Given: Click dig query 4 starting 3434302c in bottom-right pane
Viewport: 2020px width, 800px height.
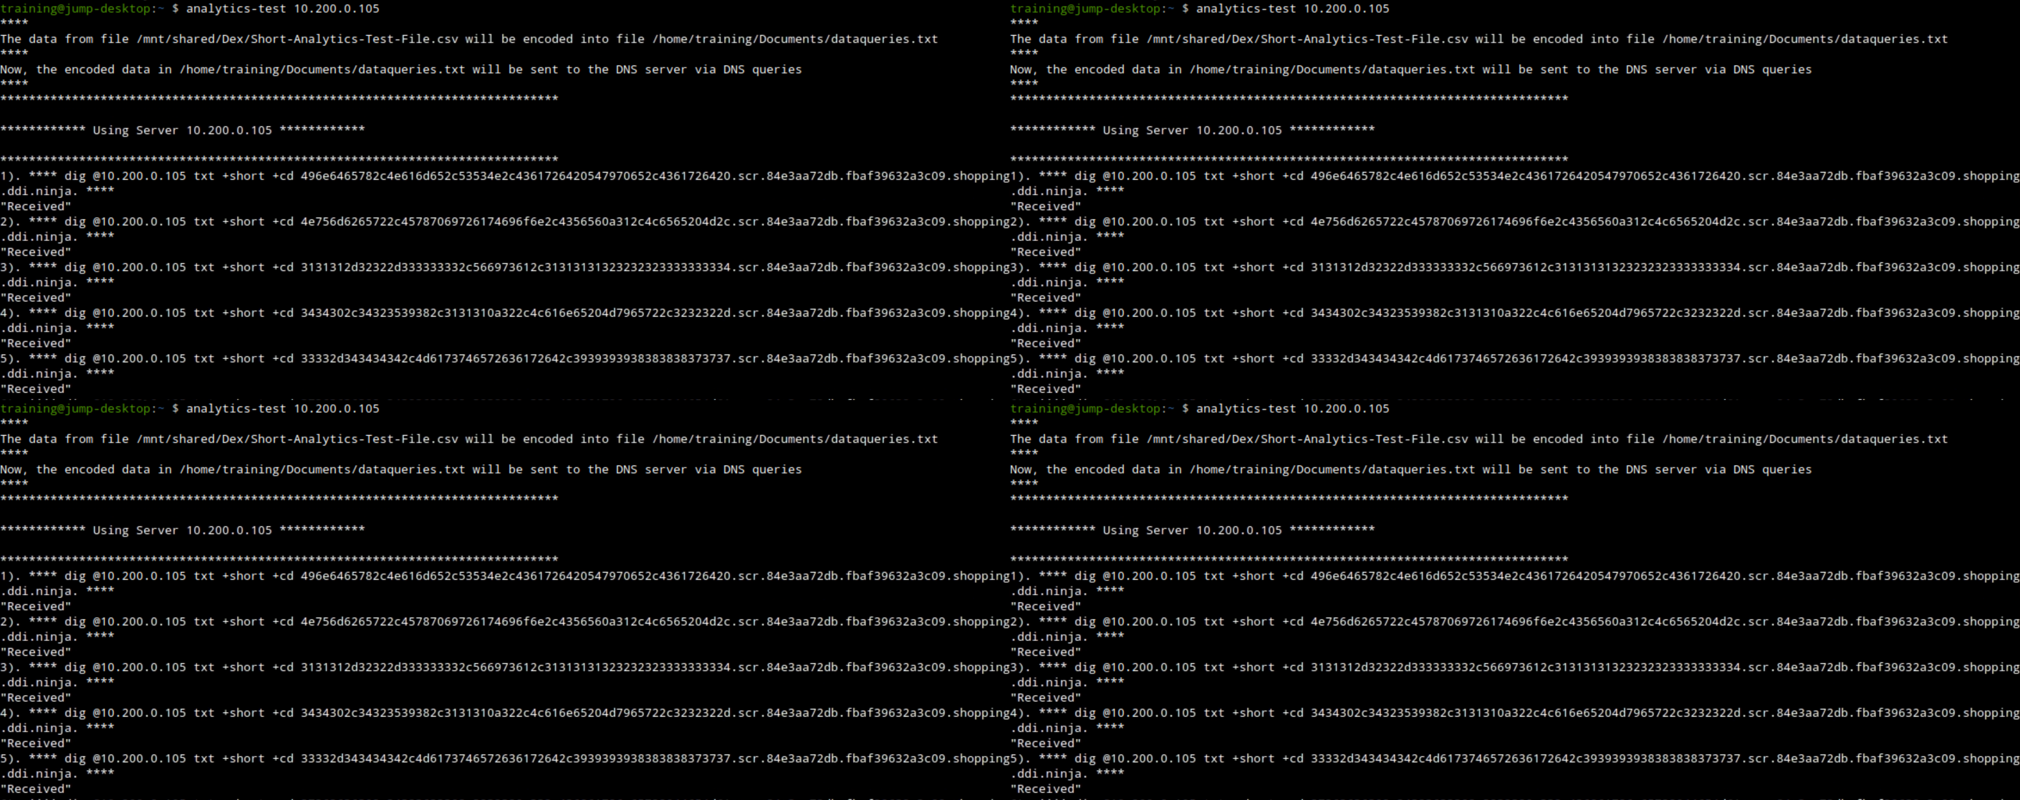Looking at the screenshot, I should coord(1525,713).
